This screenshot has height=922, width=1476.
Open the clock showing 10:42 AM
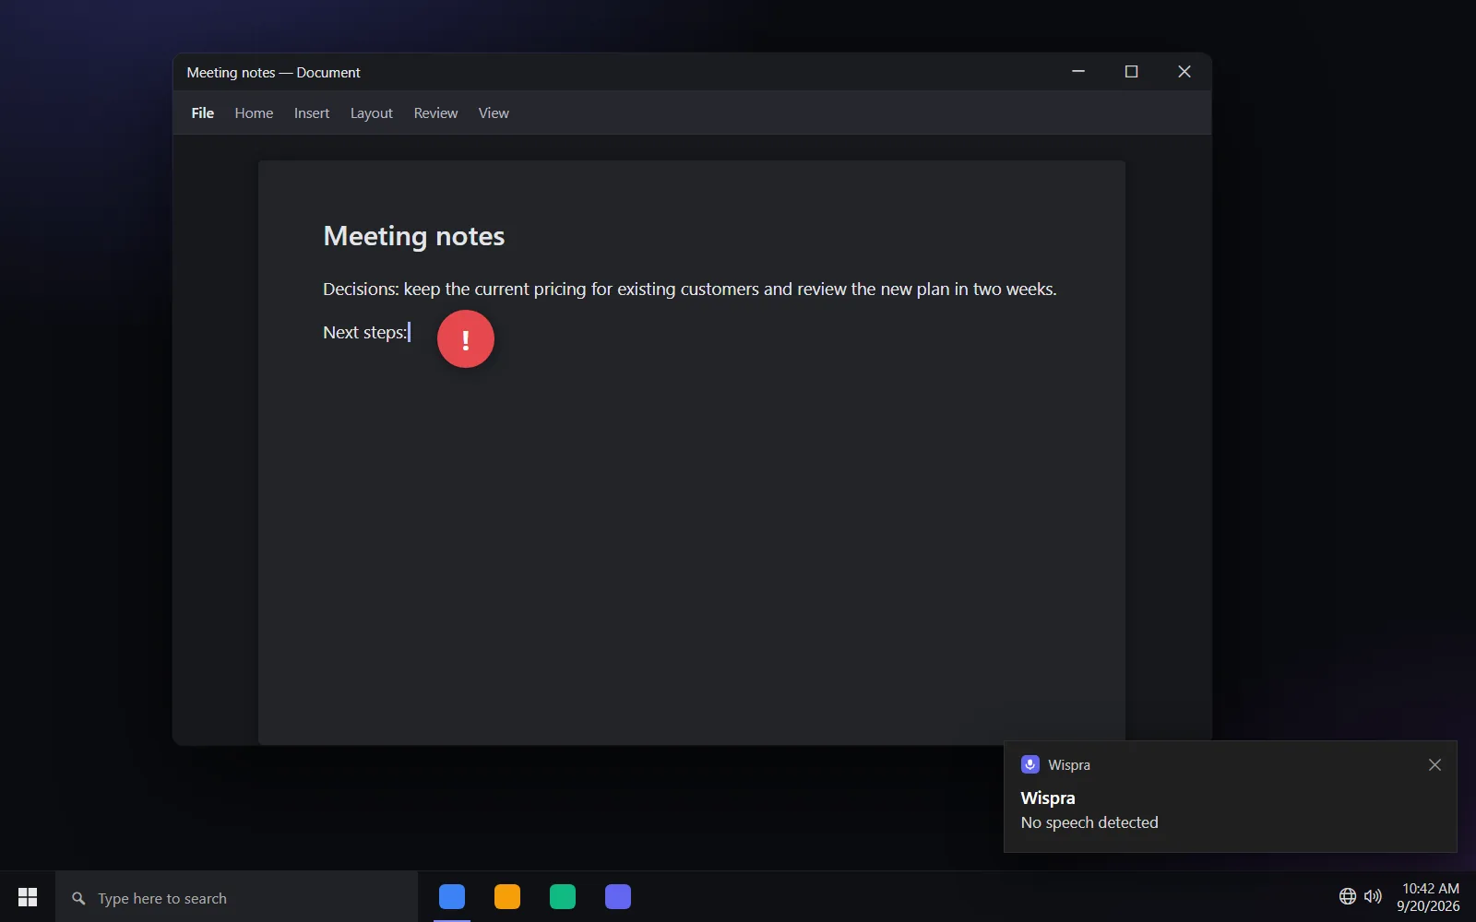point(1429,897)
